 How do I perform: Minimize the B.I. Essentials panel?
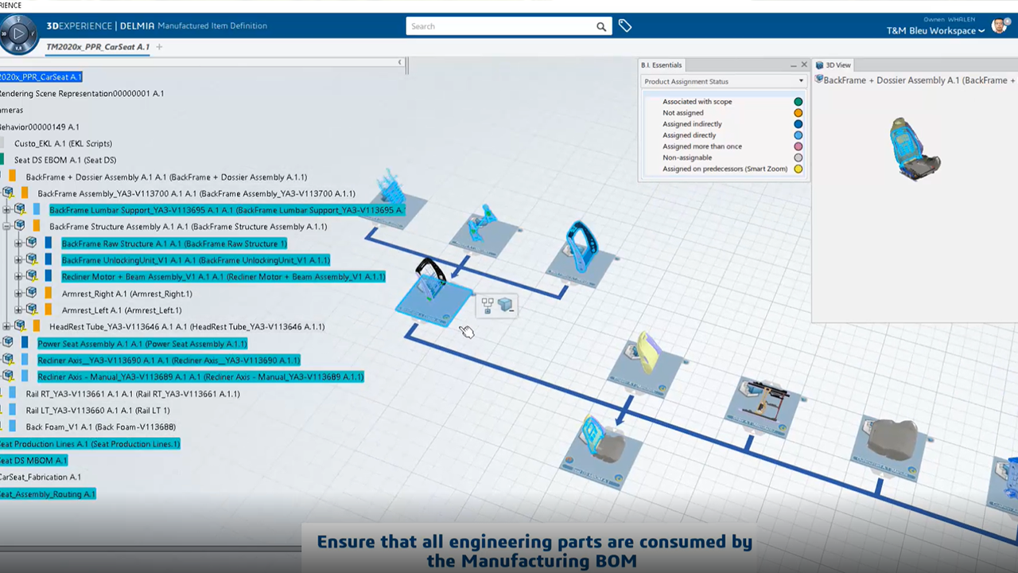click(x=793, y=65)
